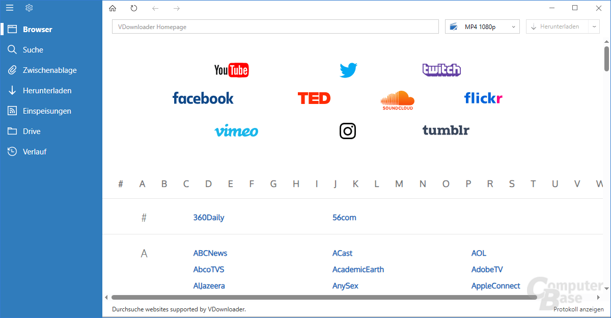Expand the arrow beside Herunterladen button
Image resolution: width=611 pixels, height=318 pixels.
tap(594, 26)
